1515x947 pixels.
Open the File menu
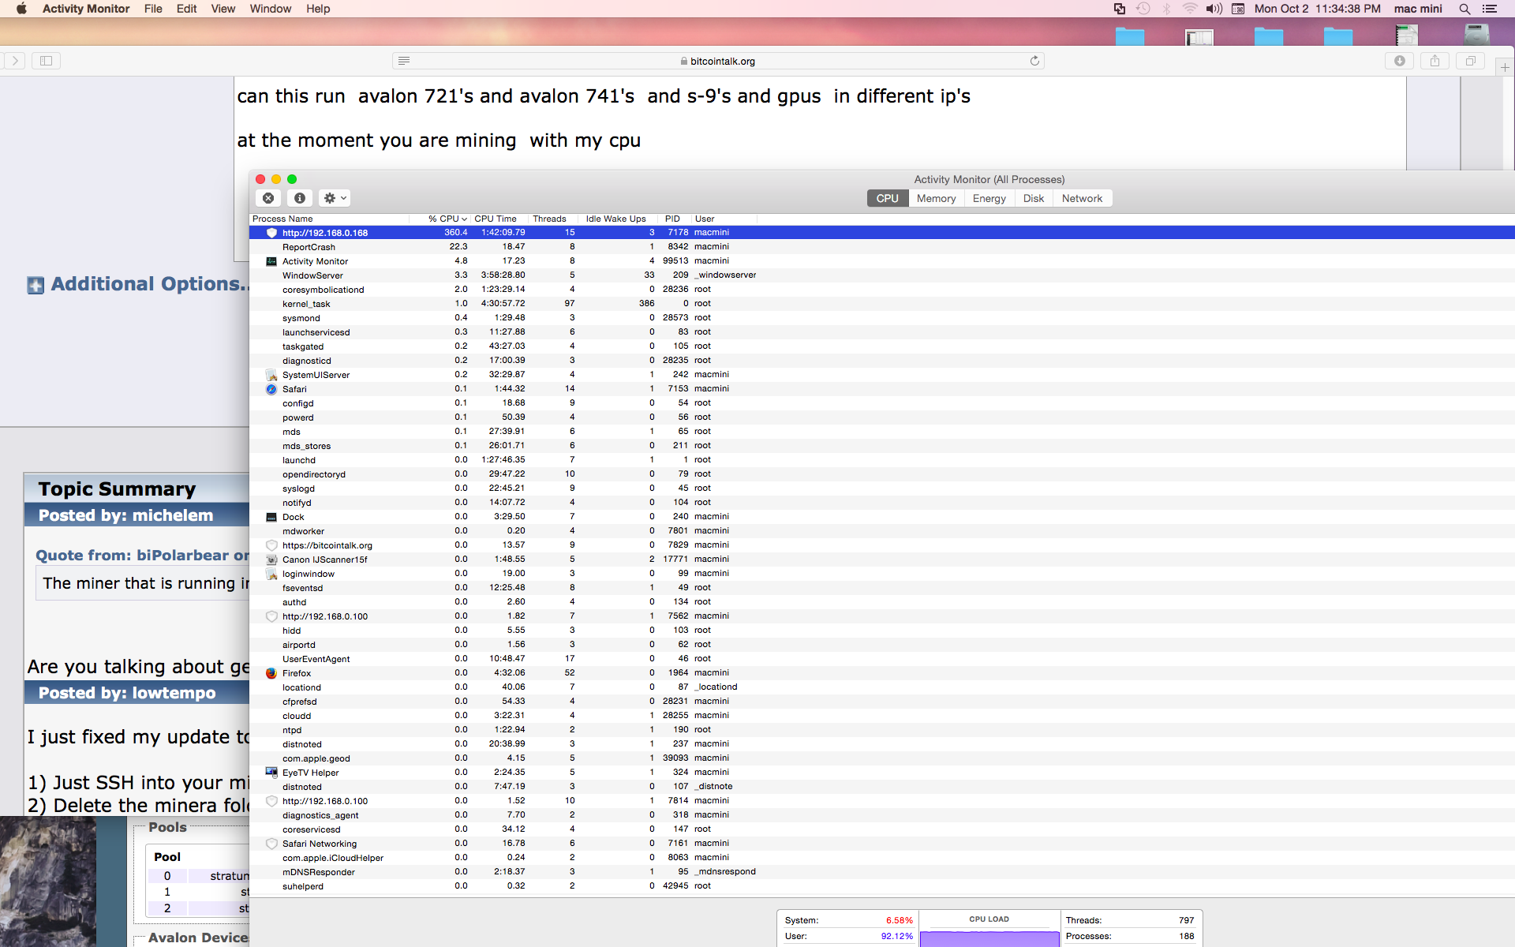[x=153, y=9]
